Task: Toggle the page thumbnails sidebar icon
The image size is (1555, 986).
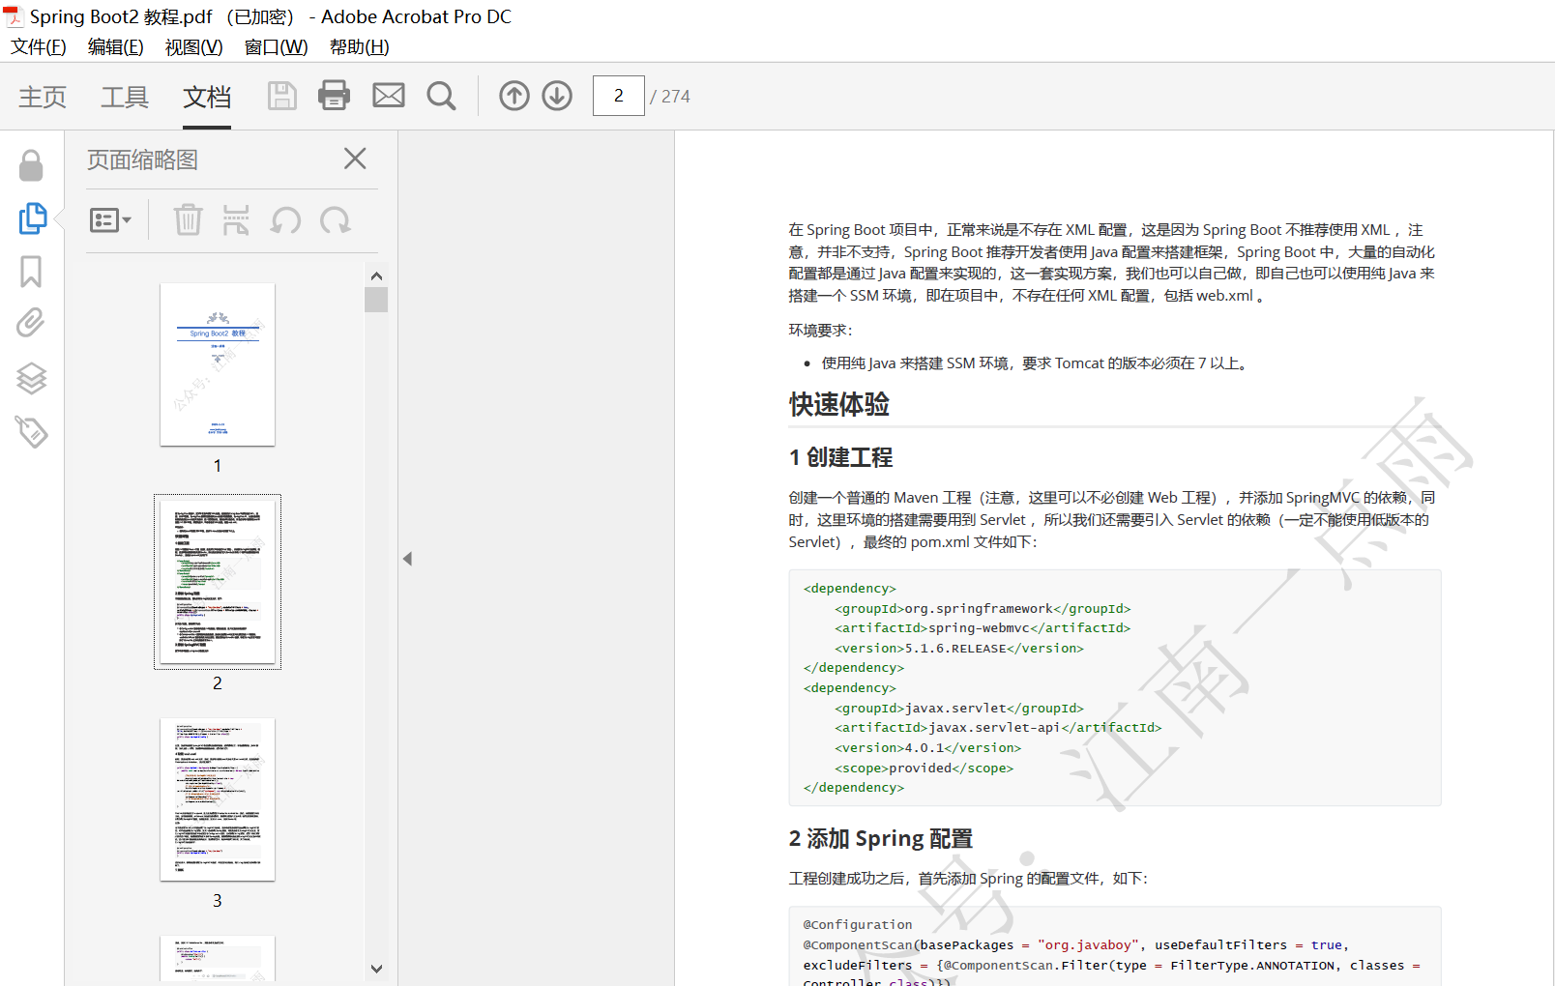Action: click(32, 218)
